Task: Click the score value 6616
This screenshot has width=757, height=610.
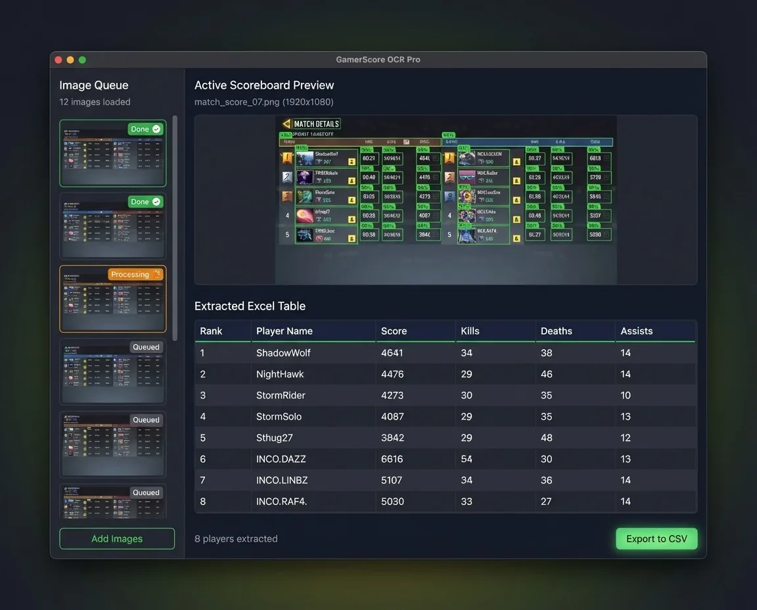Action: click(x=392, y=459)
